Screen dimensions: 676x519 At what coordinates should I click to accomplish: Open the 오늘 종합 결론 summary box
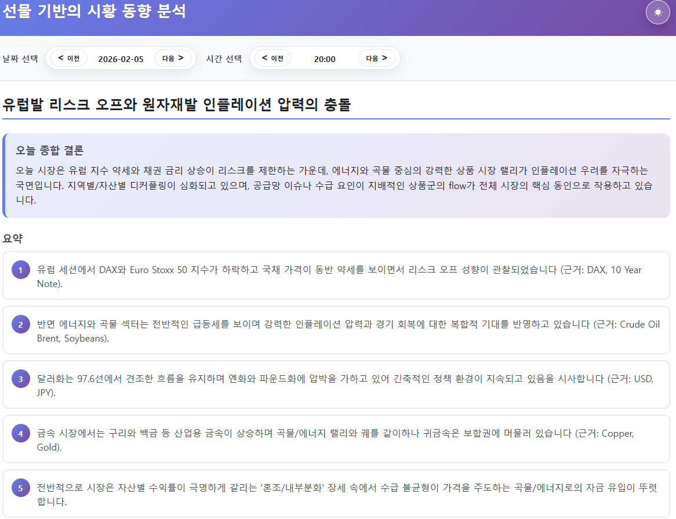tap(336, 176)
